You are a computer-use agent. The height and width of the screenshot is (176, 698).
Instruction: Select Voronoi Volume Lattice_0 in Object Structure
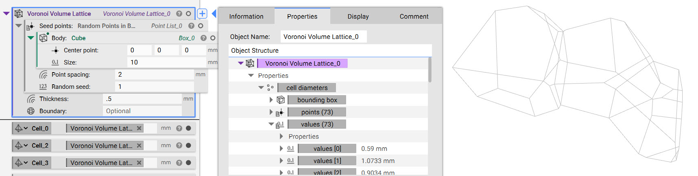pos(303,63)
